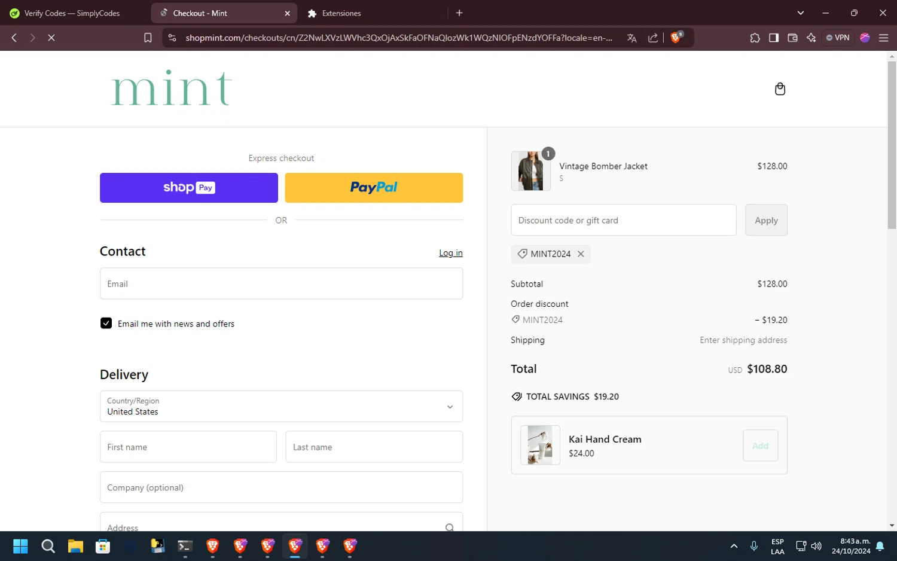Open File Explorer from taskbar

pos(75,546)
